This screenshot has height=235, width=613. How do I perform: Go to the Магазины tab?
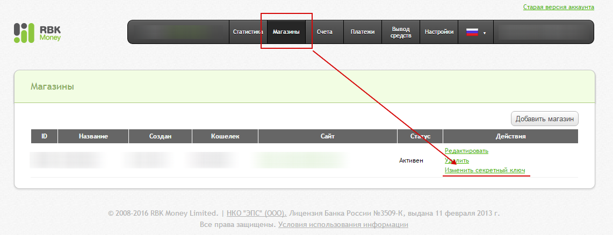click(x=286, y=32)
